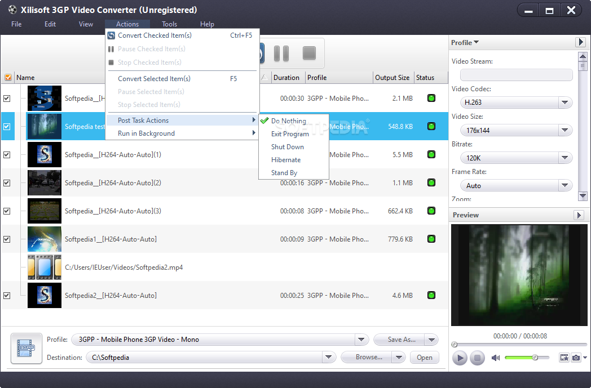Click status indicator of Softpedia1__[H264-Auto-Auto]
The image size is (591, 388).
[x=431, y=239]
